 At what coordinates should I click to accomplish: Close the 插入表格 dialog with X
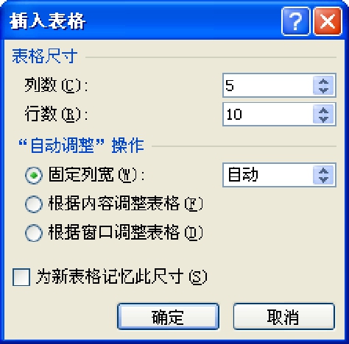(x=328, y=21)
